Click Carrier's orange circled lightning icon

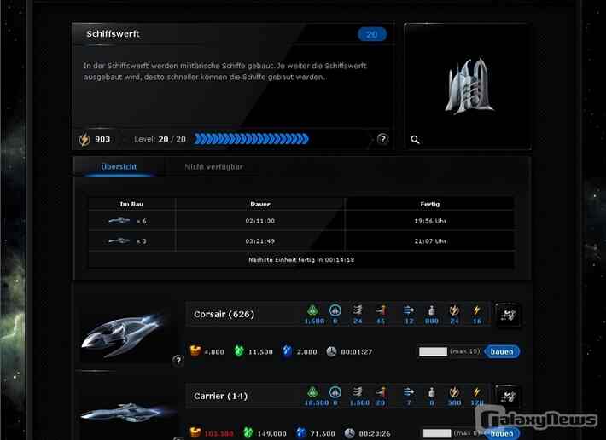coord(454,392)
